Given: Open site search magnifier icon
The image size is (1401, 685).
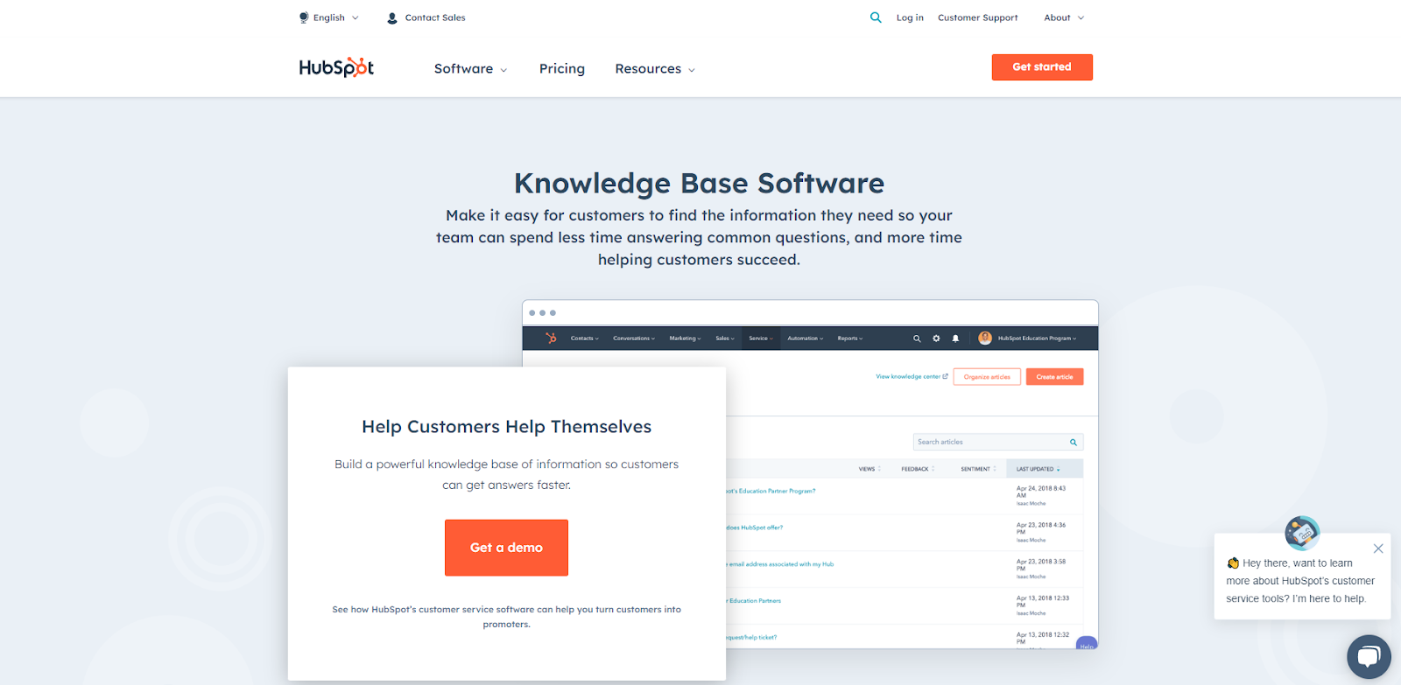Looking at the screenshot, I should 876,17.
